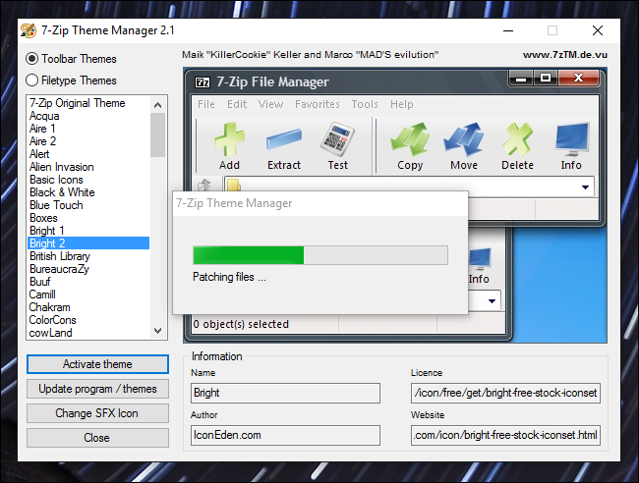Screen dimensions: 639x483
Task: Select Toolbar Themes radio button
Action: point(32,59)
